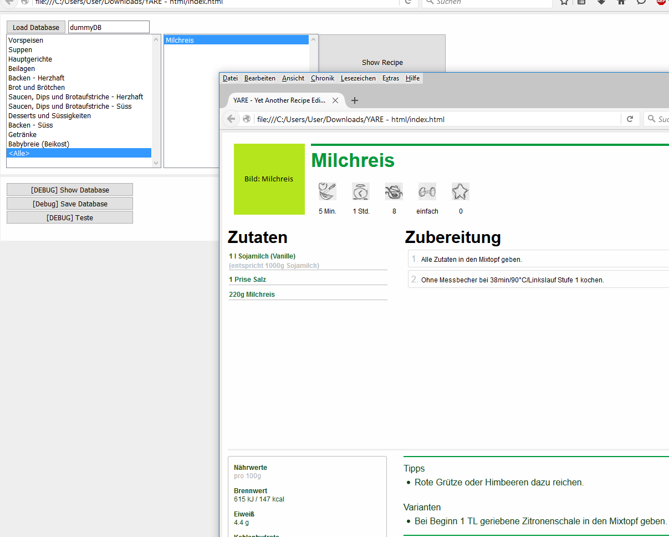Click the preparation time icon above 5 Min.
669x537 pixels.
tap(328, 191)
